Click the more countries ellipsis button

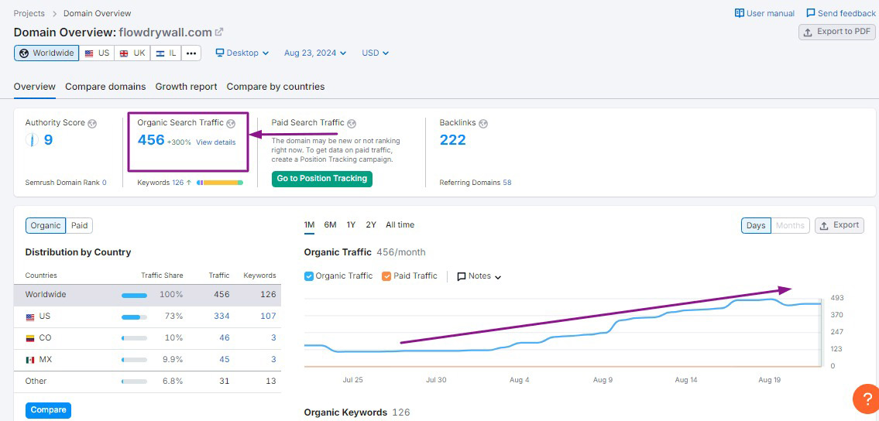(191, 53)
